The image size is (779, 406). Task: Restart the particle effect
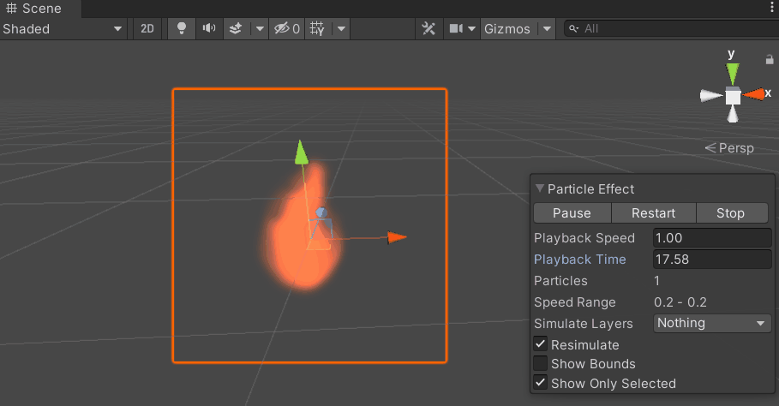point(653,213)
